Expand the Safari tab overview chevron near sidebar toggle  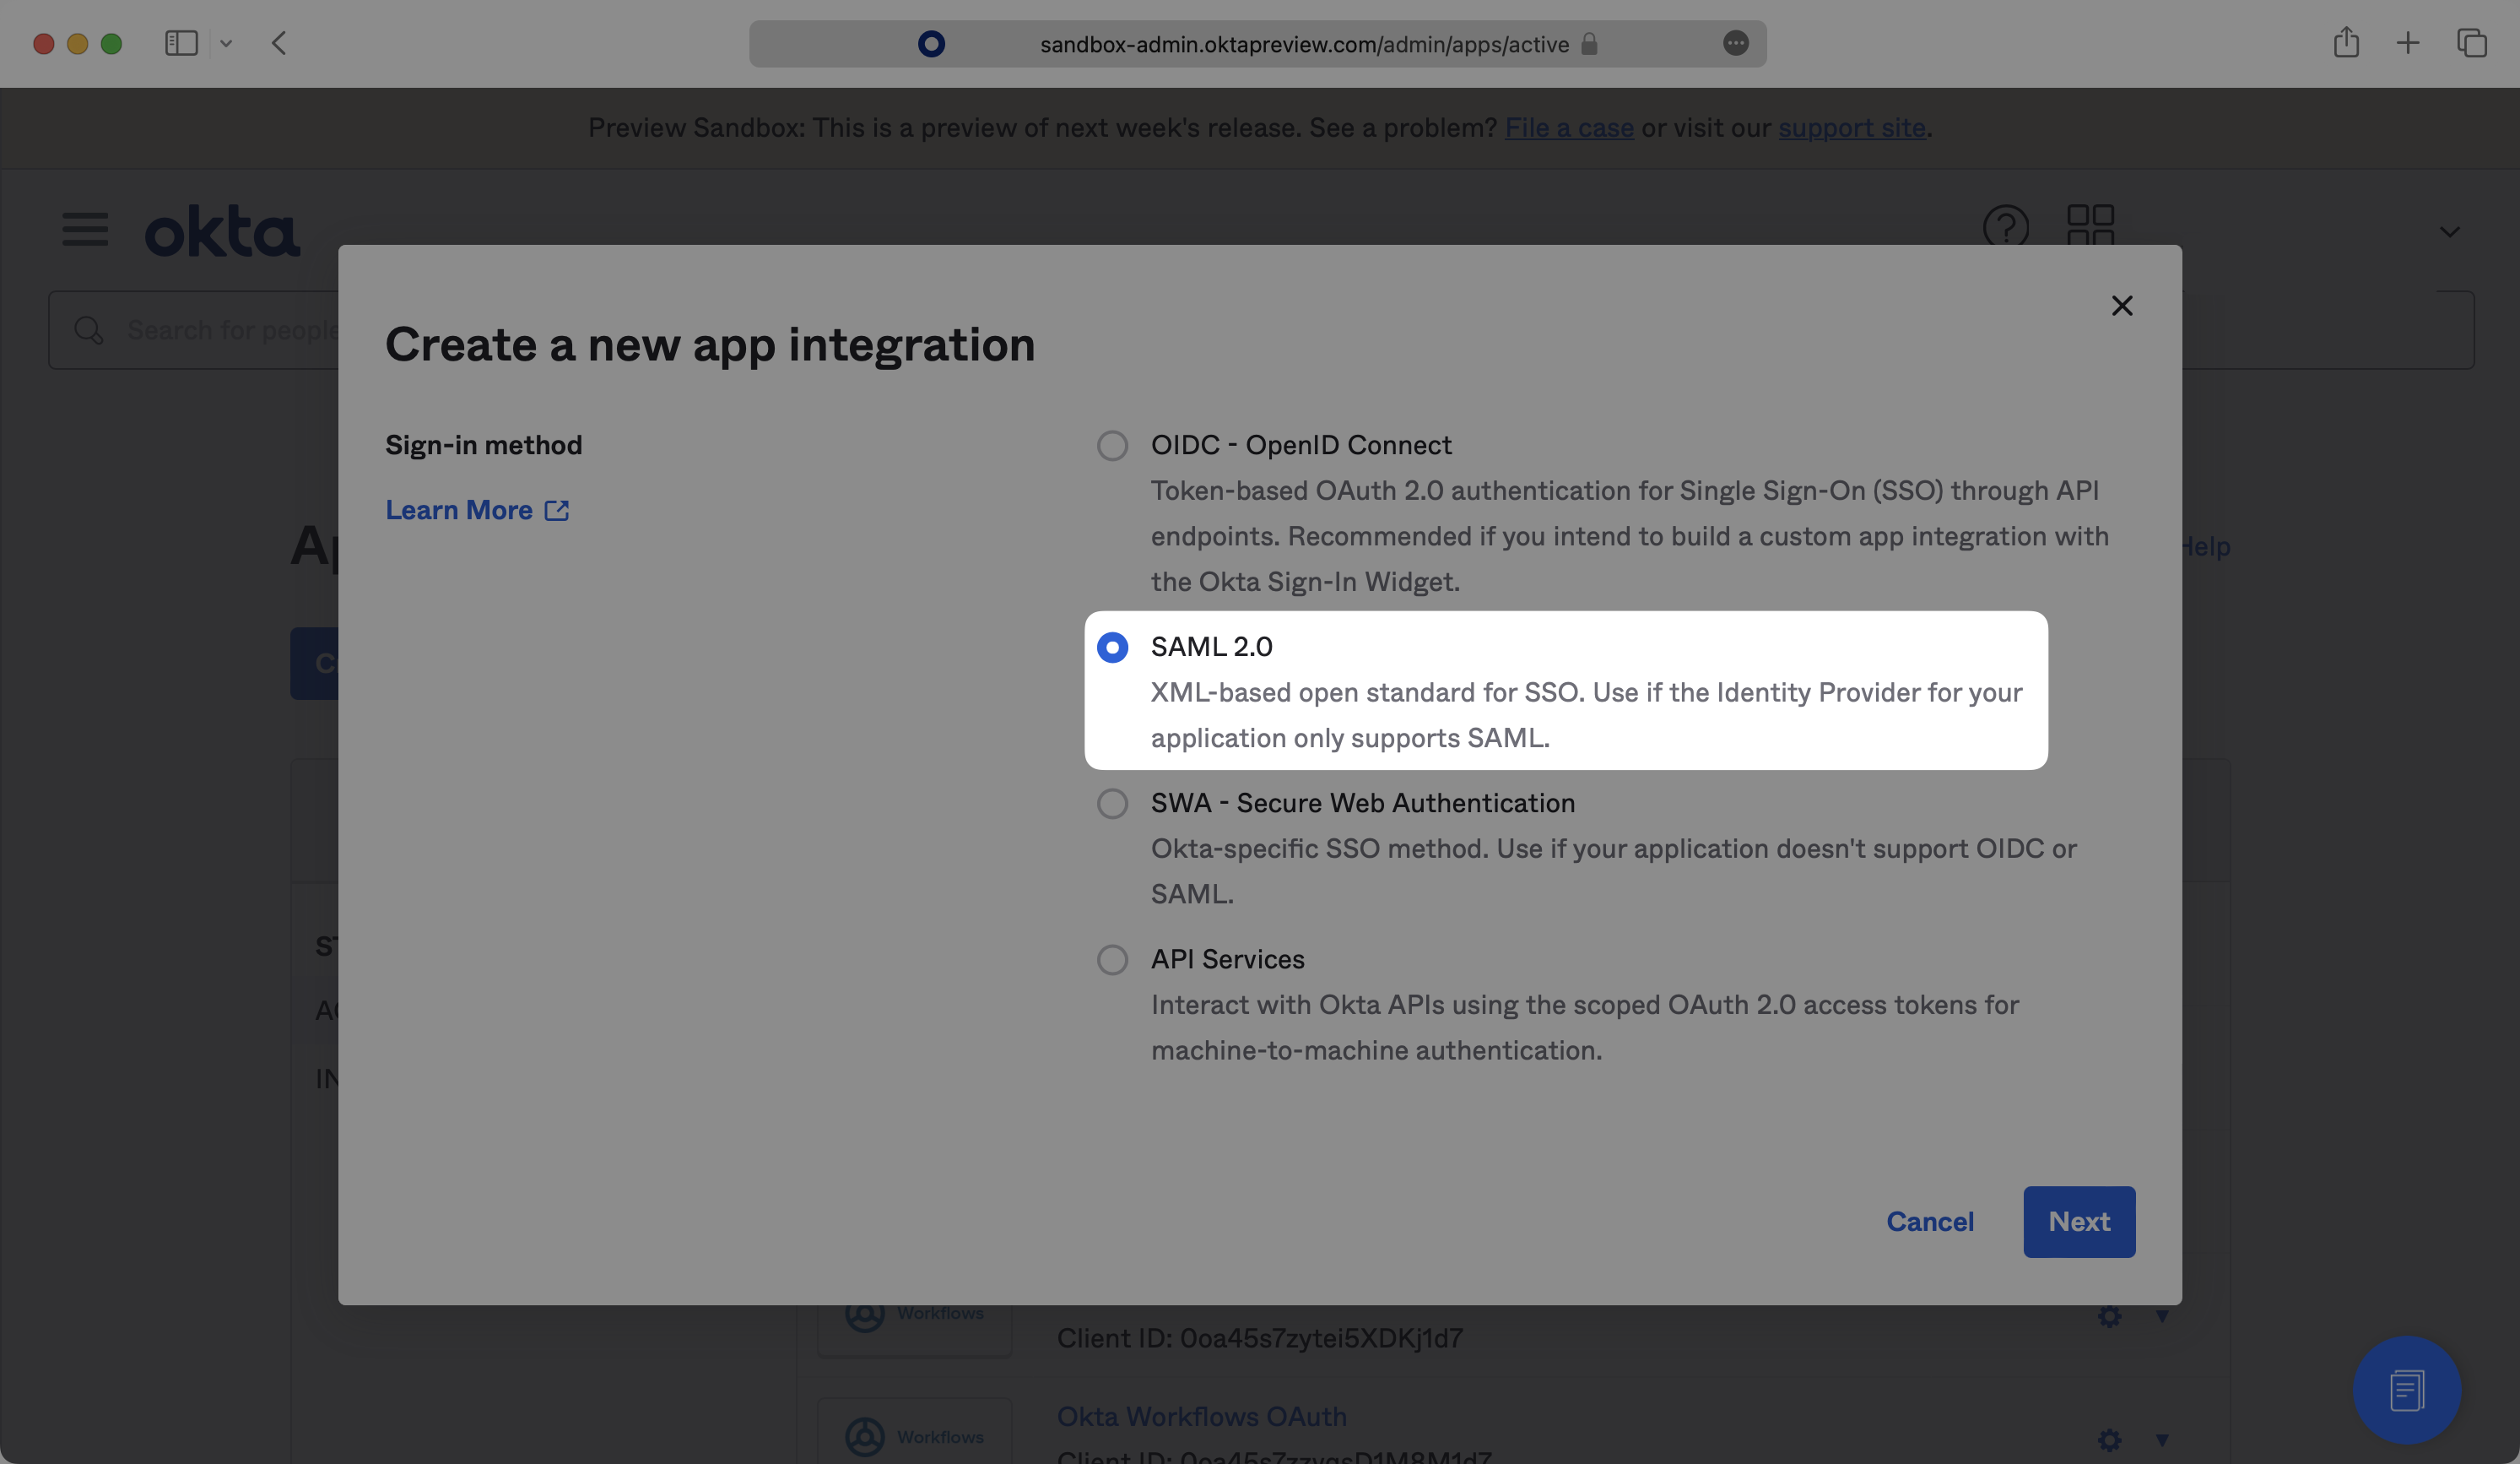(226, 43)
